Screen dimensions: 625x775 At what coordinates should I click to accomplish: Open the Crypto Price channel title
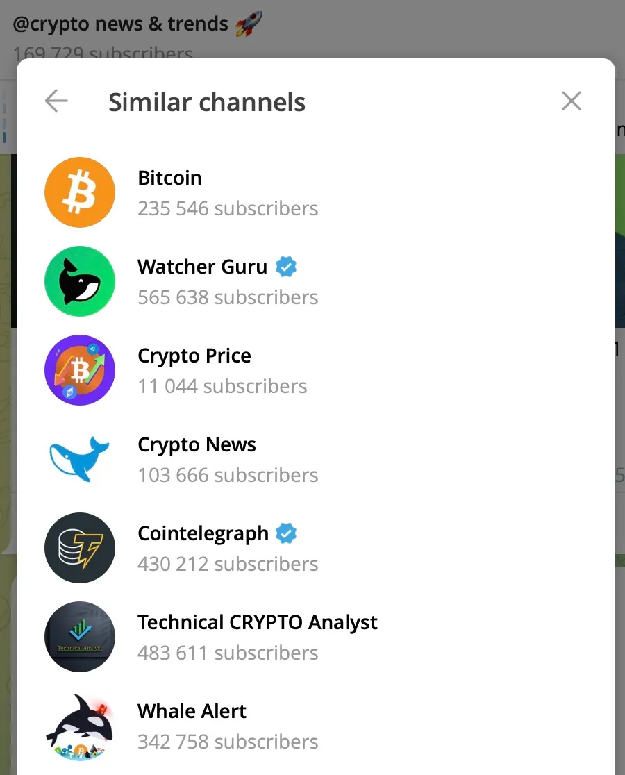[194, 356]
